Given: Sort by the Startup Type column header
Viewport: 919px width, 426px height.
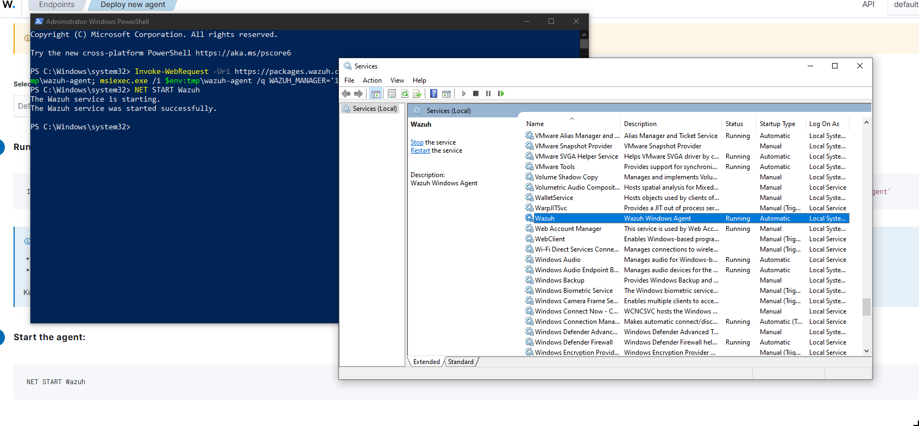Looking at the screenshot, I should click(x=781, y=123).
